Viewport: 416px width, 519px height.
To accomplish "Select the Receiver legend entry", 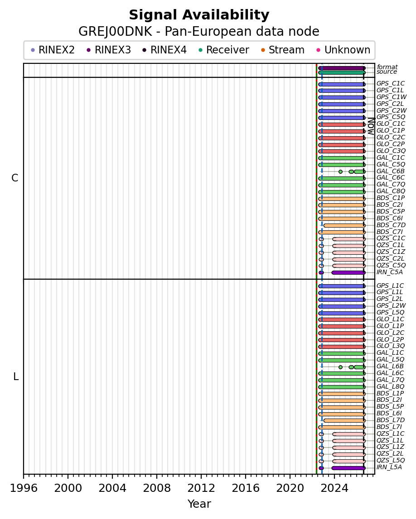I will [x=223, y=50].
